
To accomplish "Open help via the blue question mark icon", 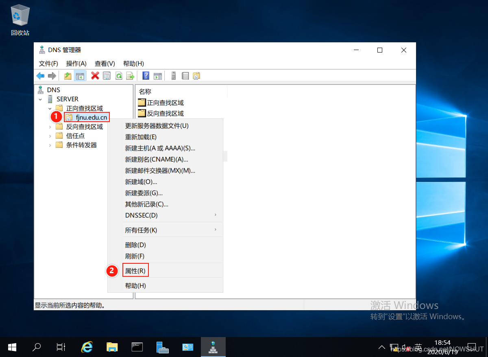I will point(146,76).
